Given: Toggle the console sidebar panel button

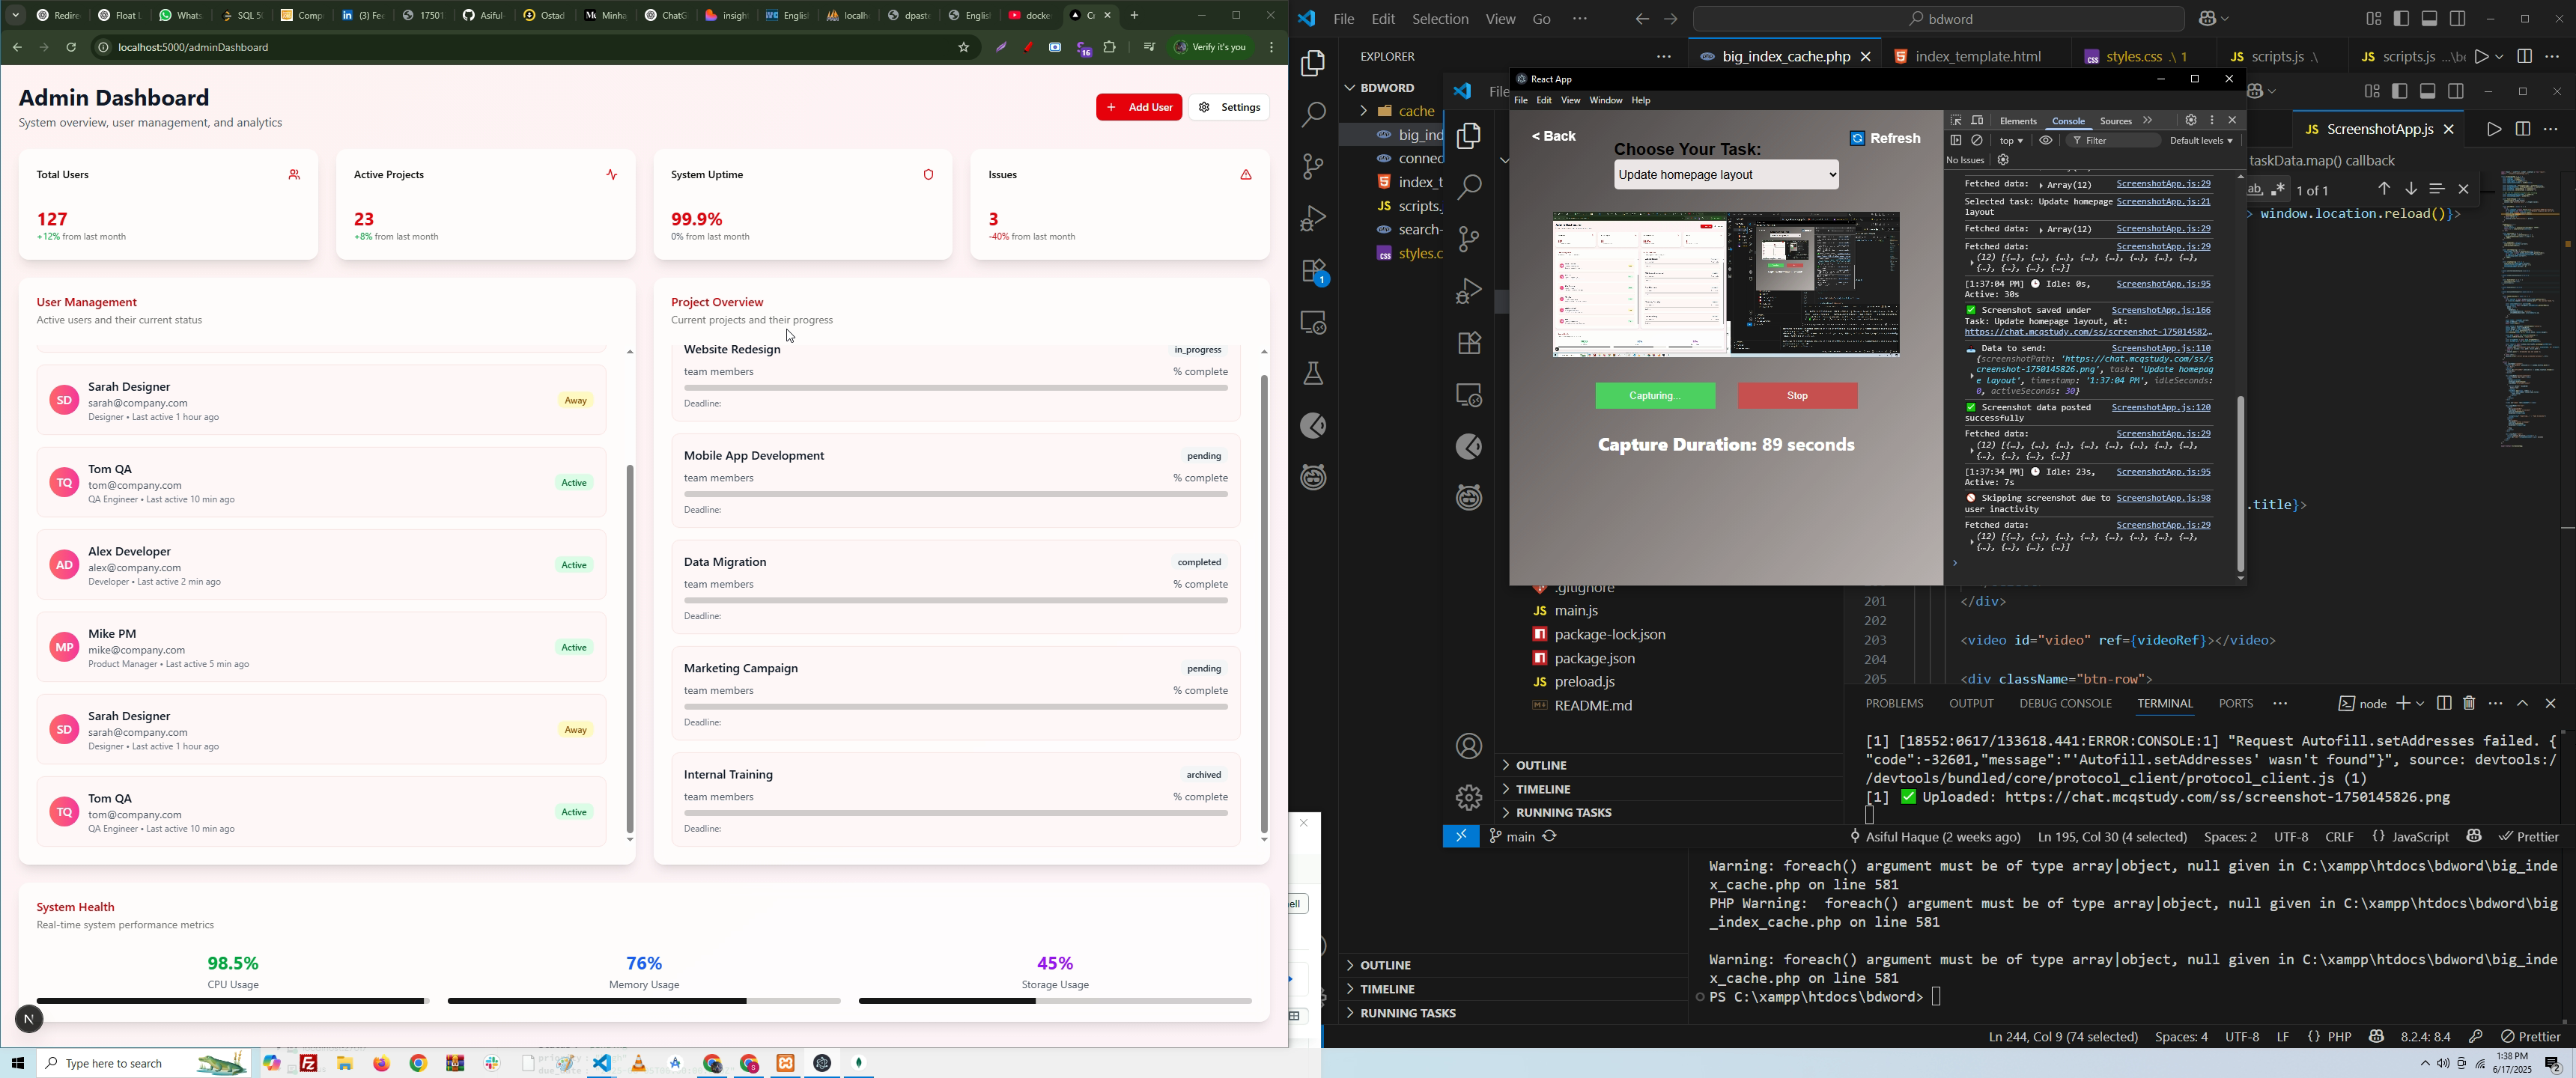Looking at the screenshot, I should tap(1956, 141).
